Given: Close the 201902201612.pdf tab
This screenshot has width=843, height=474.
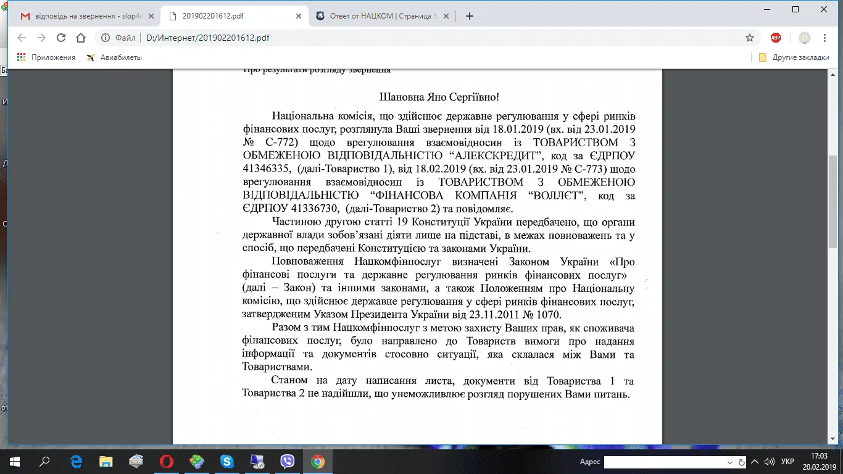Looking at the screenshot, I should 297,16.
